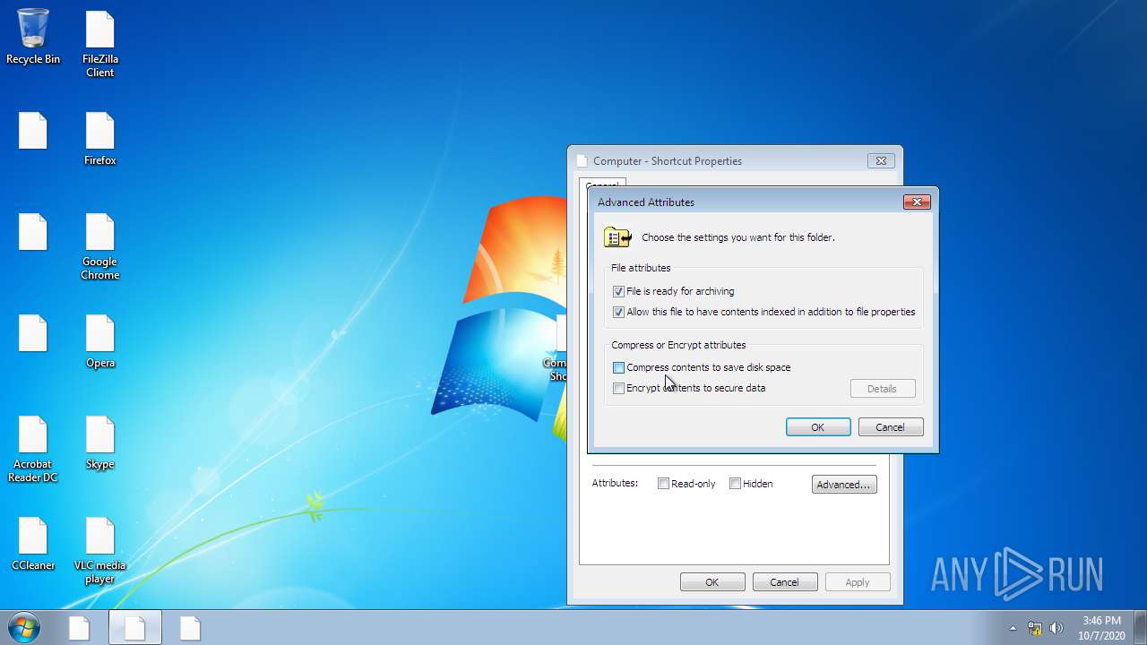This screenshot has height=645, width=1147.
Task: Click the folder settings icon in Advanced Attributes
Action: pyautogui.click(x=617, y=237)
